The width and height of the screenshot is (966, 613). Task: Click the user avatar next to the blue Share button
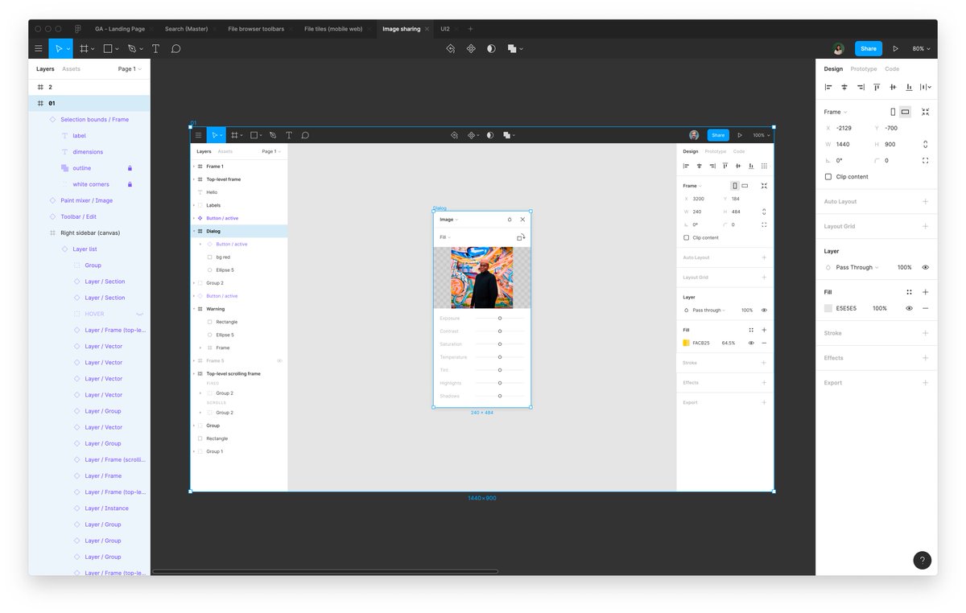click(x=839, y=48)
